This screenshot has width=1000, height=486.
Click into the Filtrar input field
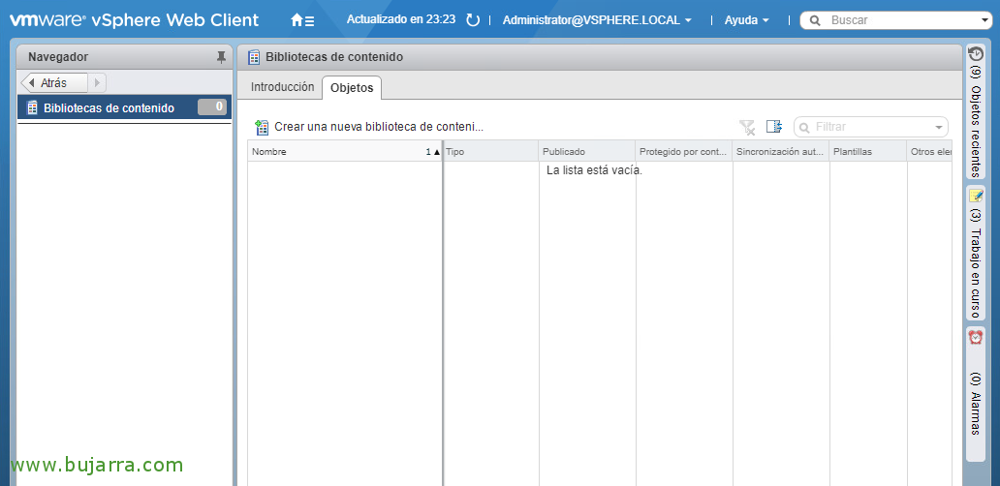pos(872,127)
